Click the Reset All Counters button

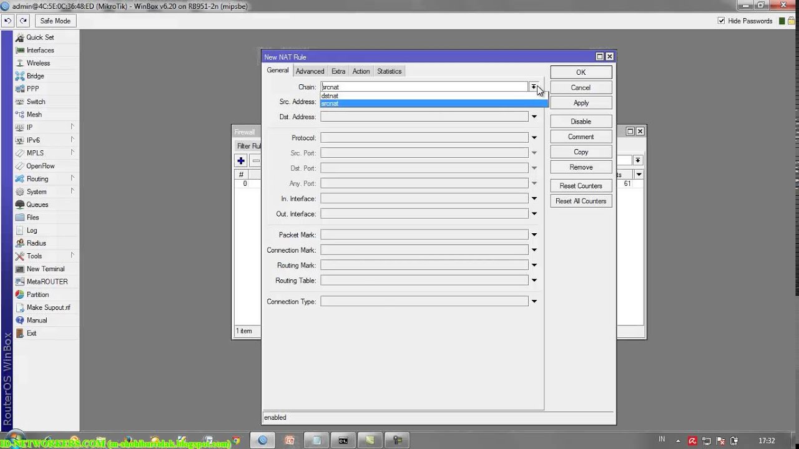[x=581, y=201]
